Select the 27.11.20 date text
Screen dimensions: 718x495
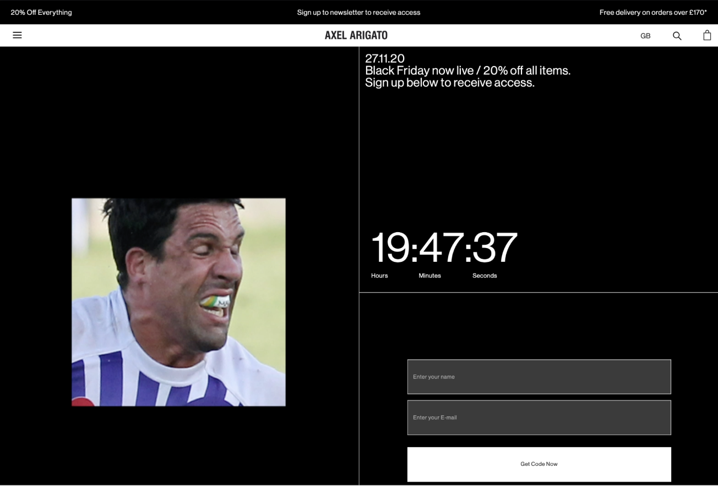click(385, 58)
